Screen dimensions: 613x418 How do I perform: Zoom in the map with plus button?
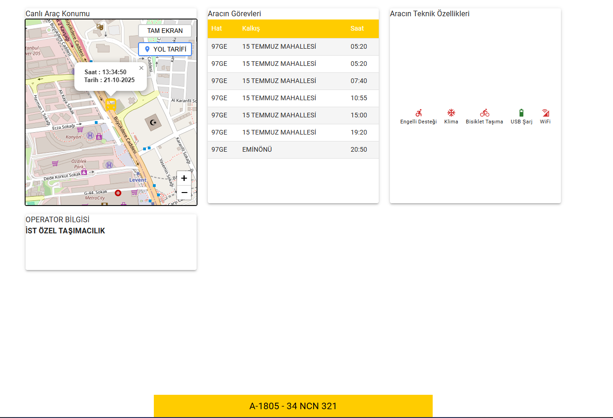pyautogui.click(x=184, y=178)
